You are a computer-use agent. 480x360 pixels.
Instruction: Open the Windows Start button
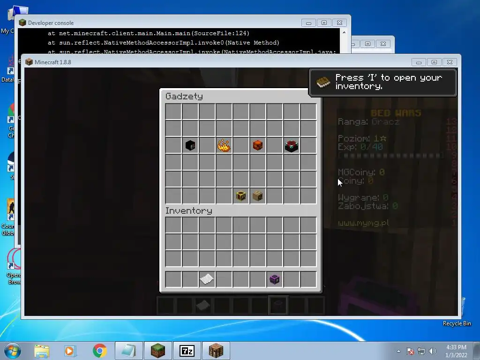[x=13, y=351]
